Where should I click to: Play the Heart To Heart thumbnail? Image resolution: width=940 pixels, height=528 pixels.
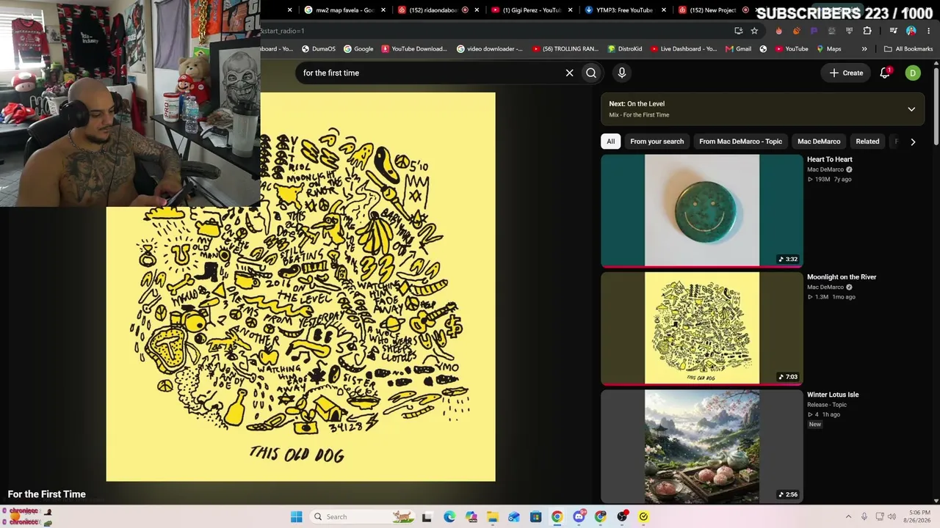(x=702, y=210)
